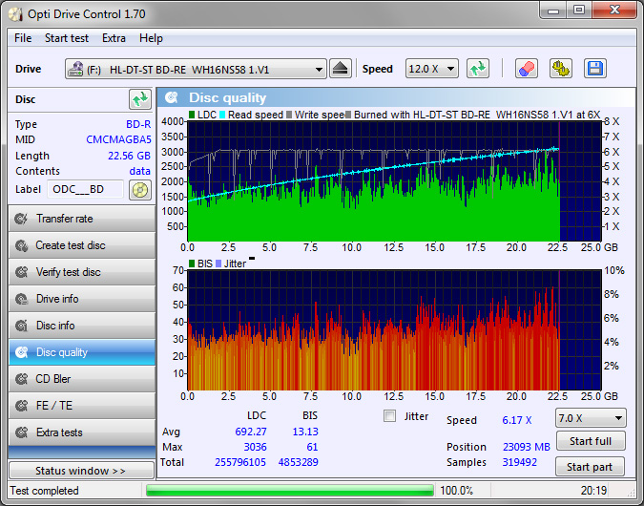This screenshot has width=644, height=506.
Task: Click the eject drive icon
Action: point(342,69)
